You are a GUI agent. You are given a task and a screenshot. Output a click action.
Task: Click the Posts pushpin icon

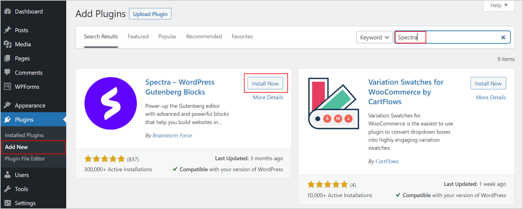7,30
